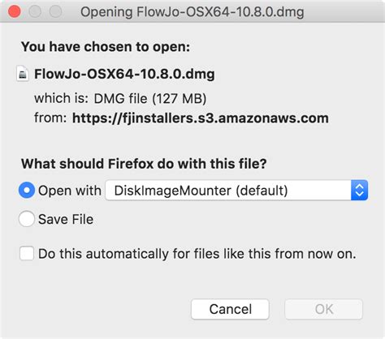Click the "You have chosen to open:" heading
The image size is (385, 339).
pos(106,47)
